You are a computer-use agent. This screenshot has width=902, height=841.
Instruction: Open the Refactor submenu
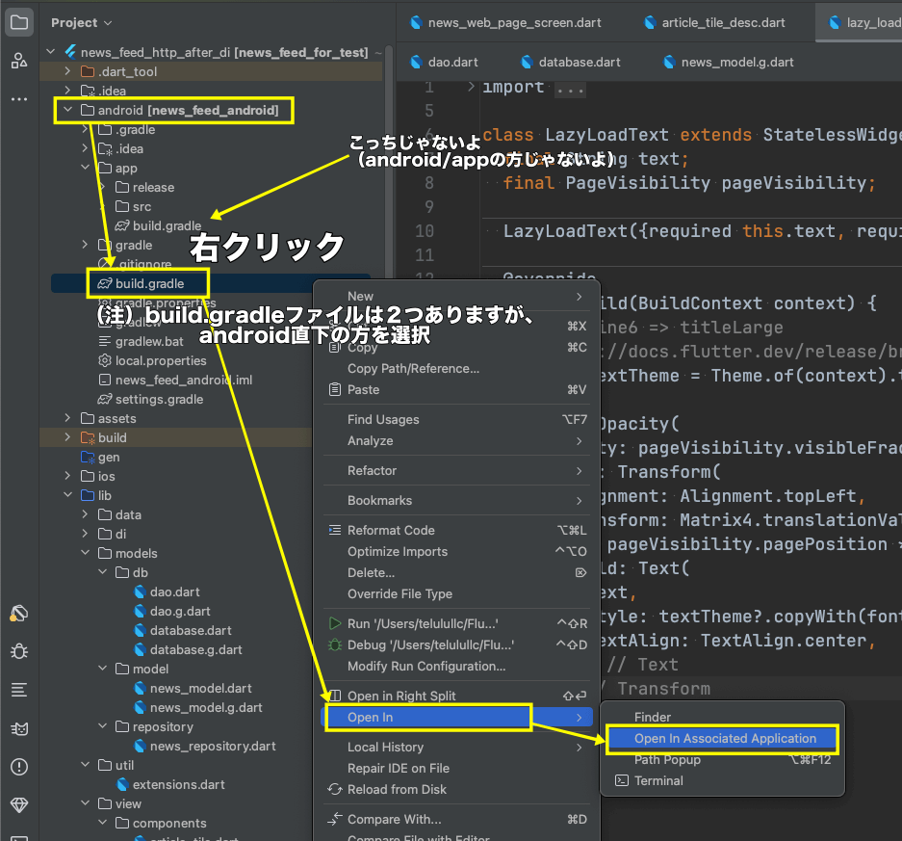(x=456, y=470)
